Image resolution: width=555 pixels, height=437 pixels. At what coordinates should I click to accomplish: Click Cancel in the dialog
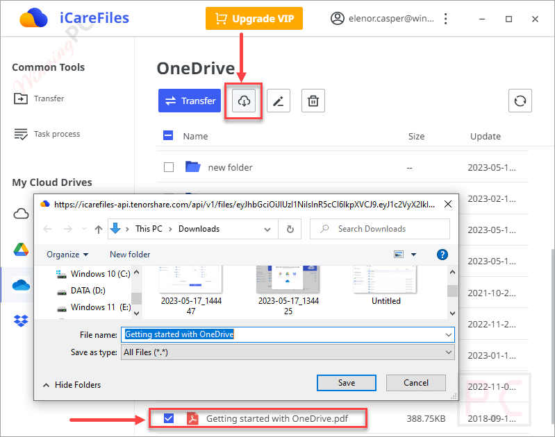tap(415, 383)
